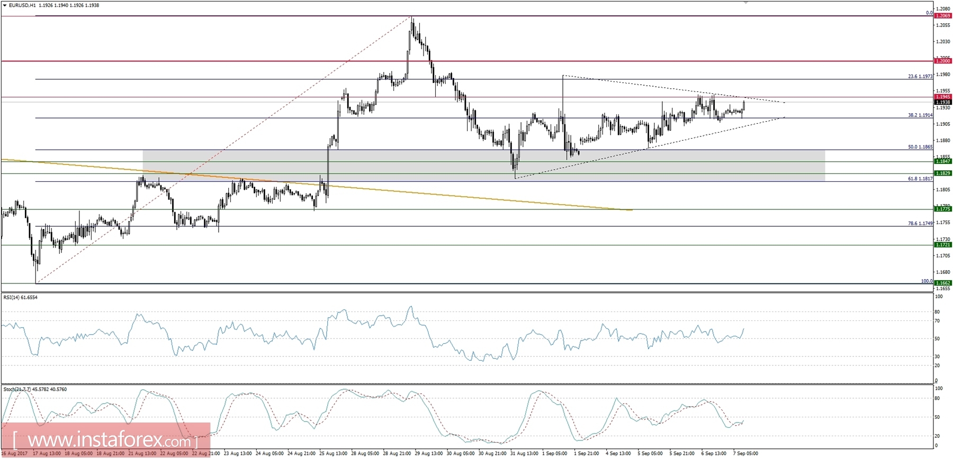The width and height of the screenshot is (953, 459).
Task: Click the 1.1905 price axis value
Action: click(942, 124)
